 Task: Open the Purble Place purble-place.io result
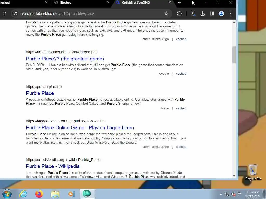[x=40, y=93]
